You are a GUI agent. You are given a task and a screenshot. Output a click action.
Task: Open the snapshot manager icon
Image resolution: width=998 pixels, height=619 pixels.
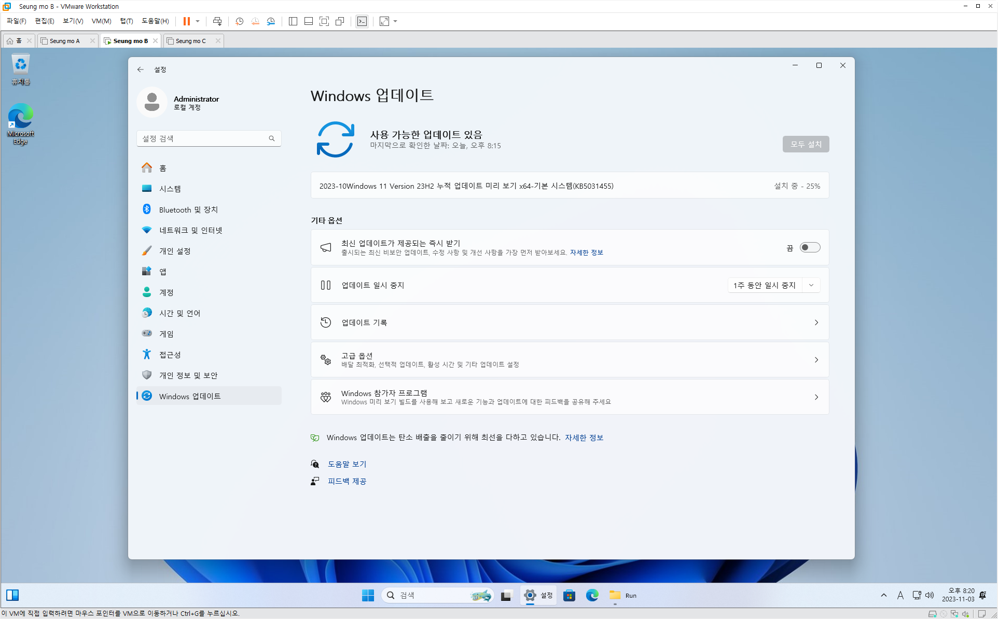pyautogui.click(x=271, y=21)
